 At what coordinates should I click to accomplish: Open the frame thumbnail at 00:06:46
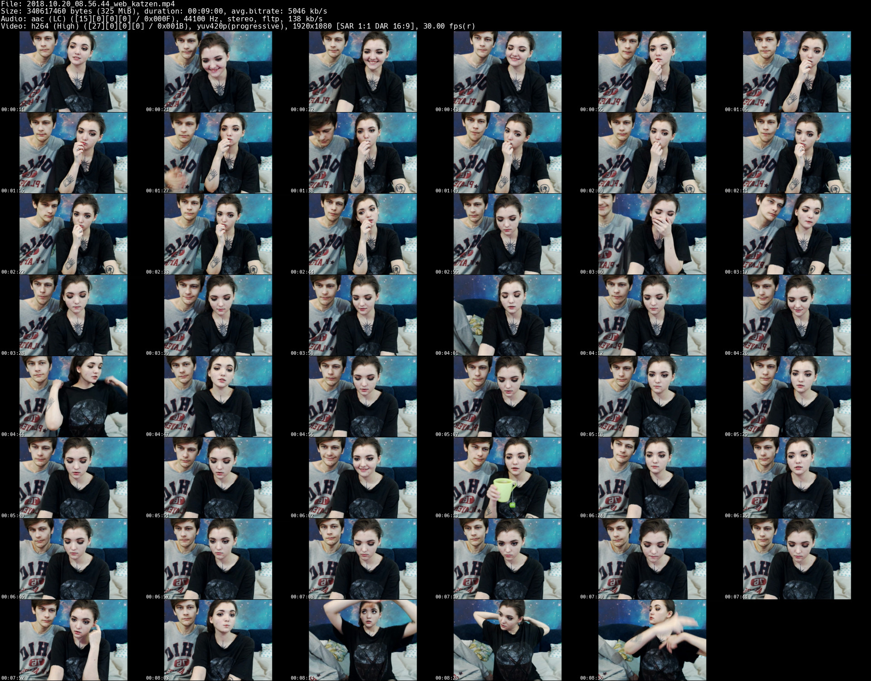point(73,559)
